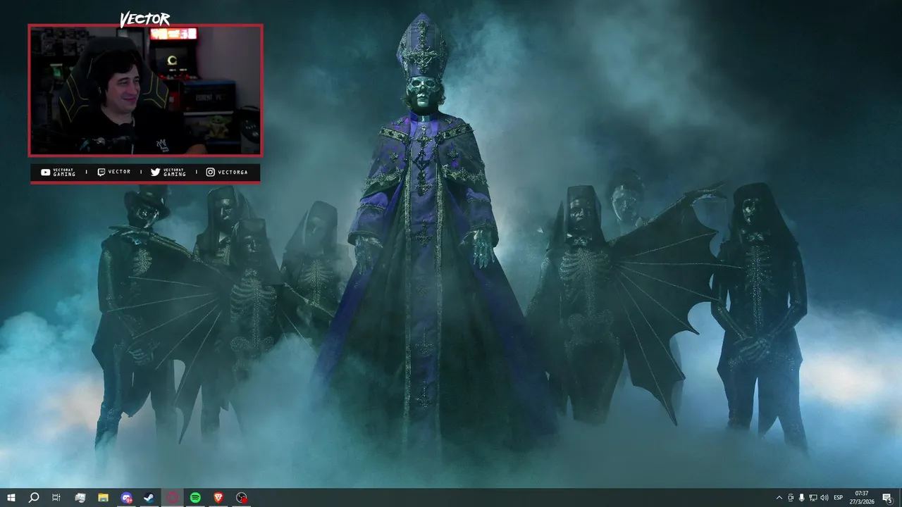Switch to the Opera GX browser
This screenshot has width=902, height=507.
point(173,498)
